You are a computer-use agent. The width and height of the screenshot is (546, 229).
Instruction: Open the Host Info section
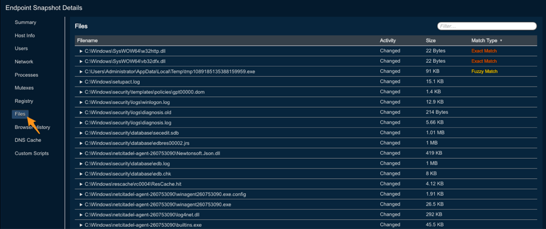(x=24, y=35)
